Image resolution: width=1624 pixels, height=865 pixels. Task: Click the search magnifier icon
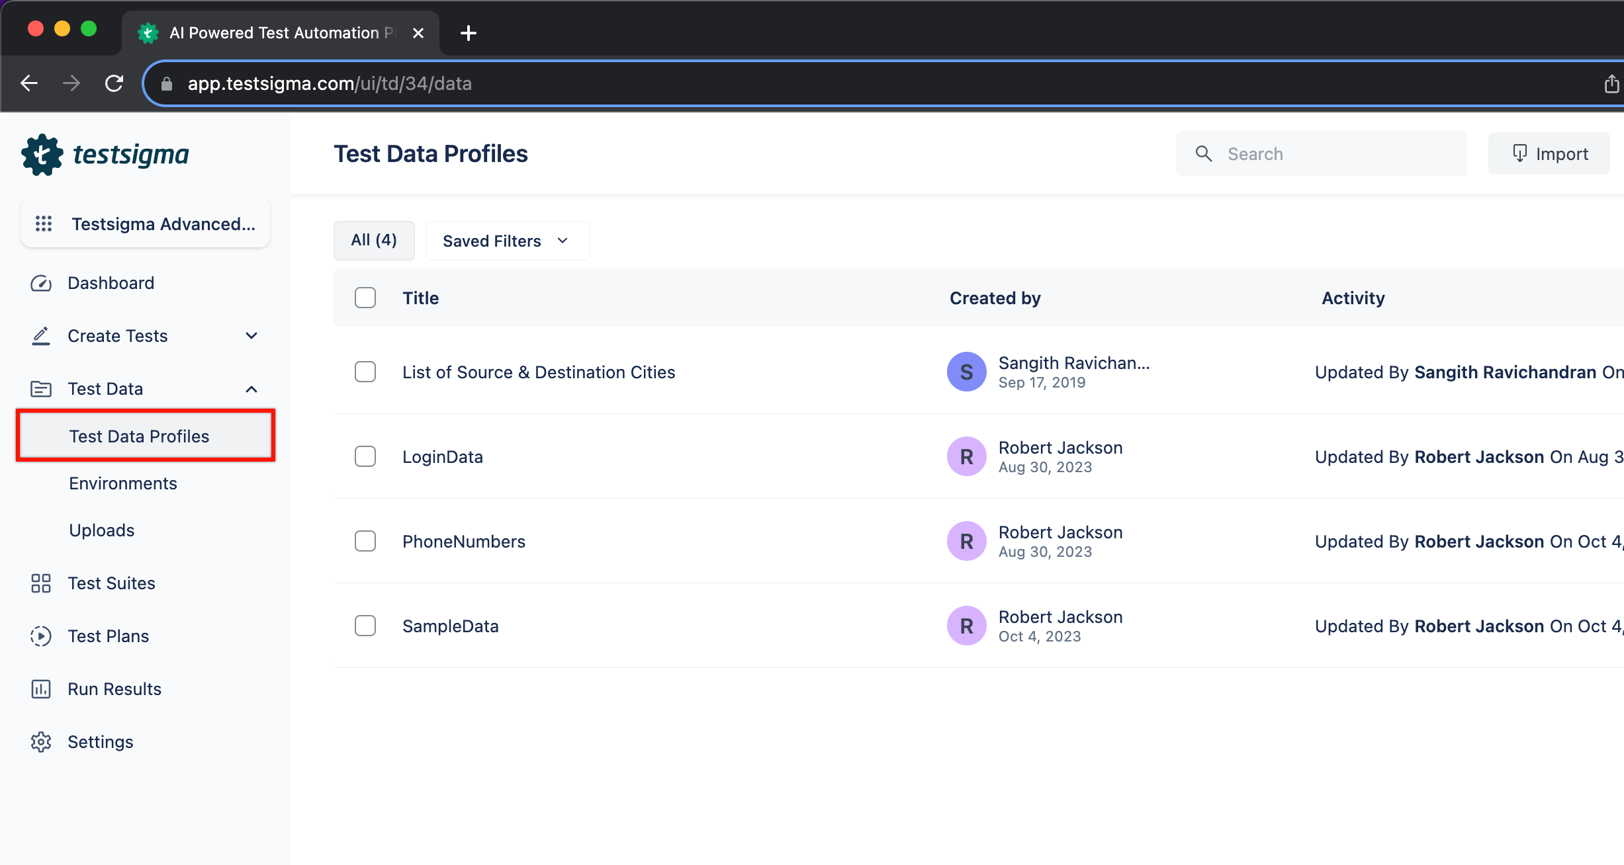[1204, 154]
